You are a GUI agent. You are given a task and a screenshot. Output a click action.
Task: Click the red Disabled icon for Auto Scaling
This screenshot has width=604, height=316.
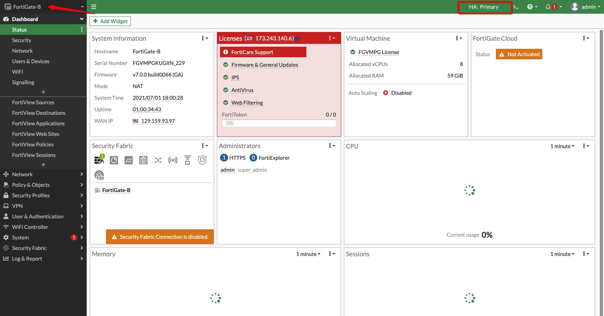386,93
